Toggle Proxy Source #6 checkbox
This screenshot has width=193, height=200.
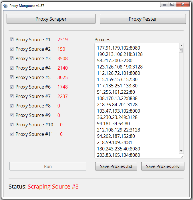pos(12,87)
